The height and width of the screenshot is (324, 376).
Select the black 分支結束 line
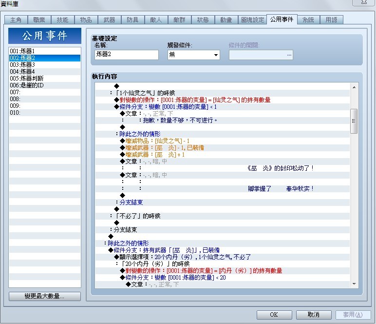[x=223, y=230]
